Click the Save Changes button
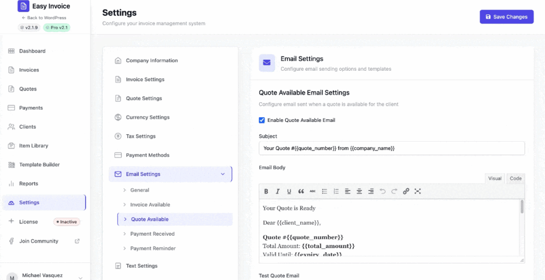The height and width of the screenshot is (280, 545). (506, 17)
